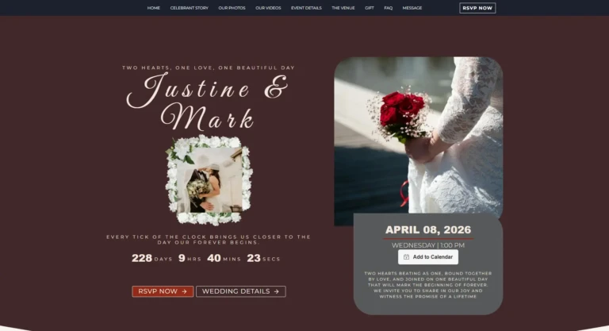Click the 23 SECS countdown value
This screenshot has width=609, height=331.
263,258
